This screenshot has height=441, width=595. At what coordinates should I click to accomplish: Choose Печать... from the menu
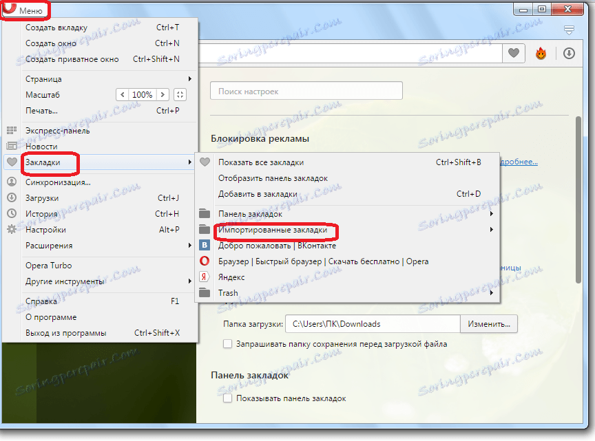click(x=100, y=111)
